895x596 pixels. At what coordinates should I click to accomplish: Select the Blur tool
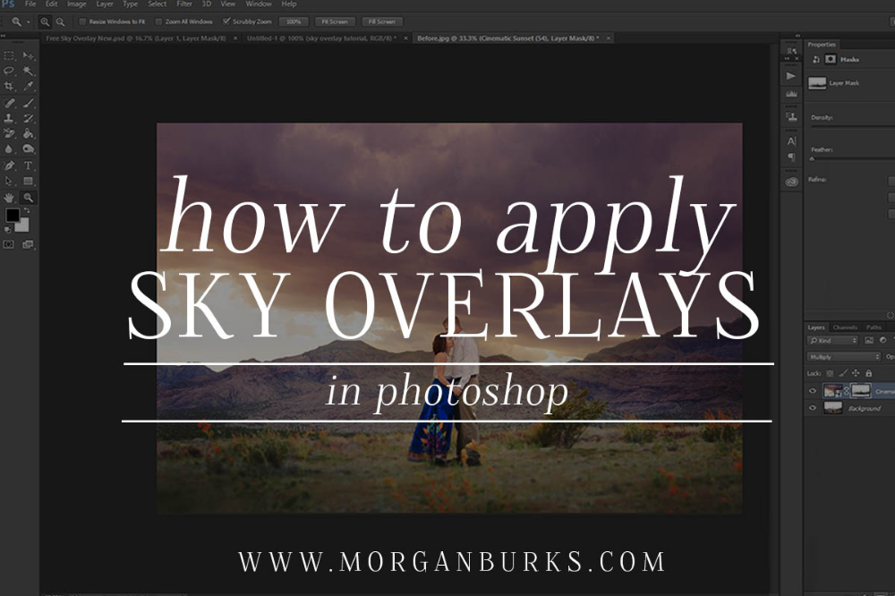click(9, 149)
